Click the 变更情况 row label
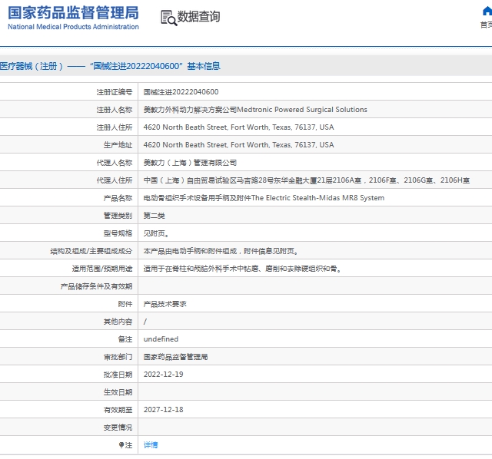 tap(118, 428)
